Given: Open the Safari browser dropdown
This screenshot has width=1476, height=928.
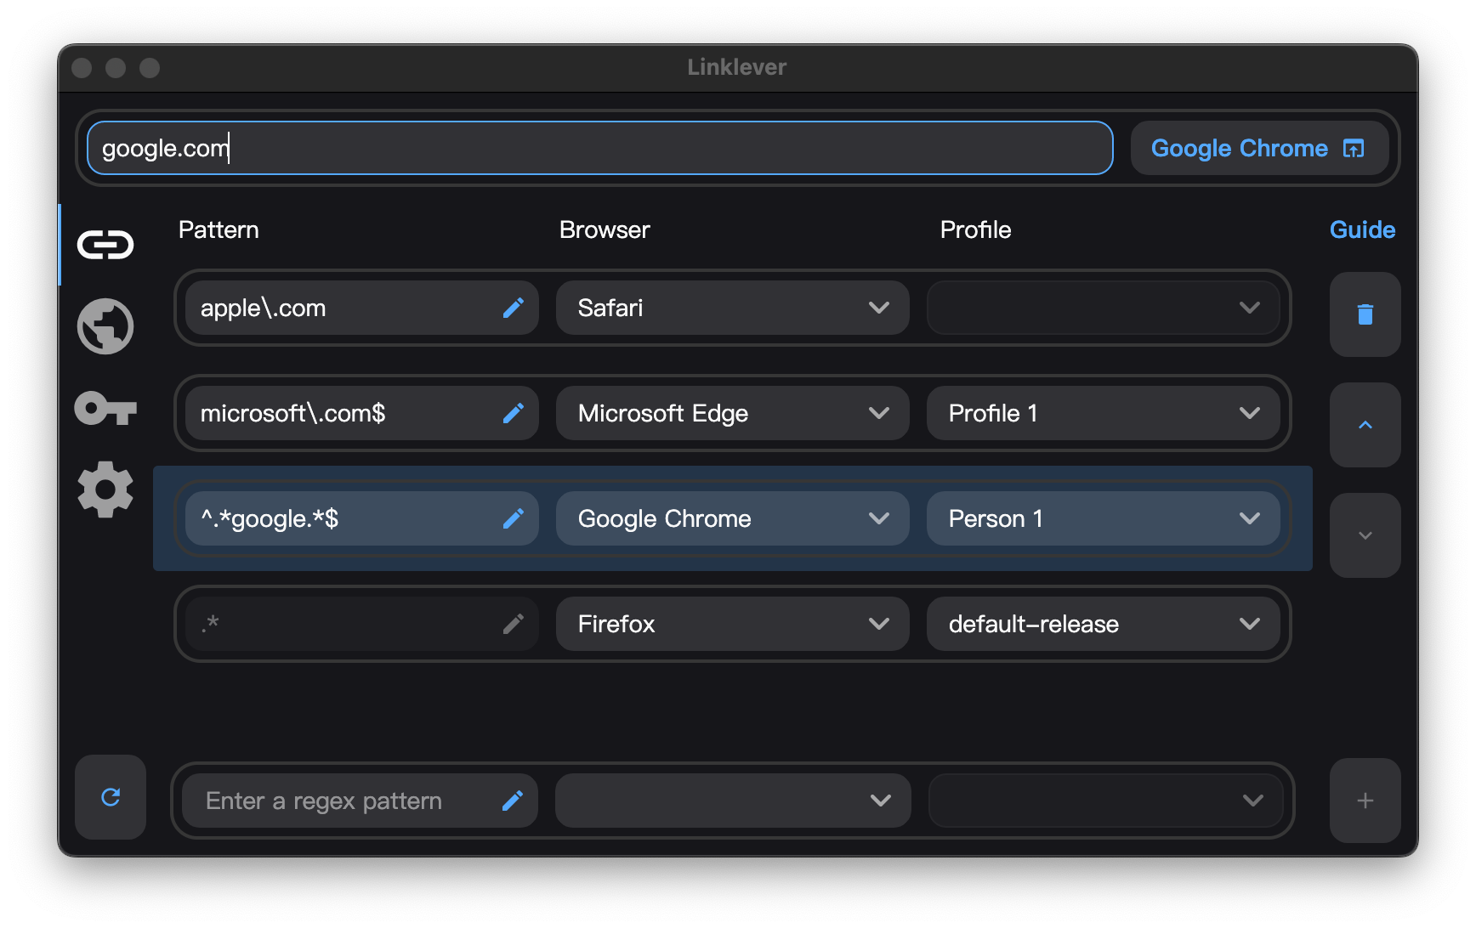Looking at the screenshot, I should [x=732, y=308].
